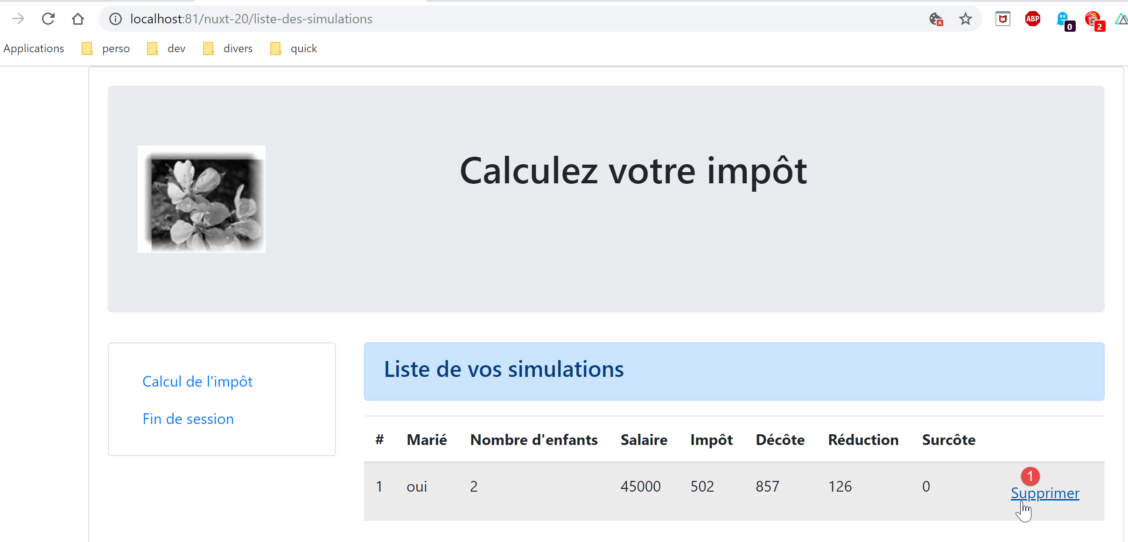Open site information icon in address bar
1128x542 pixels.
[x=115, y=19]
